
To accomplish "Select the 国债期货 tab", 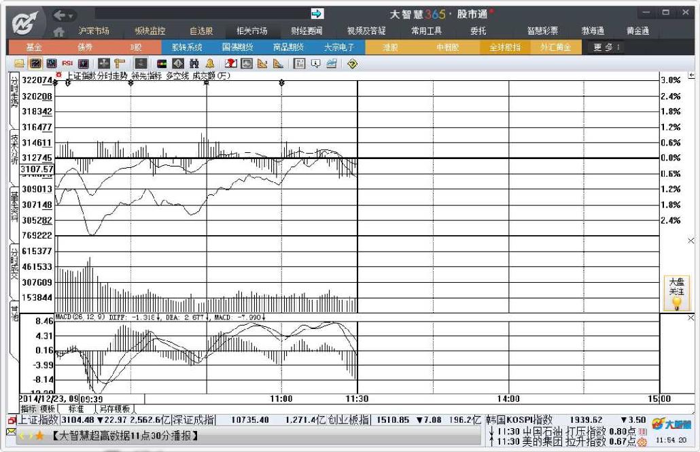I will coord(238,48).
